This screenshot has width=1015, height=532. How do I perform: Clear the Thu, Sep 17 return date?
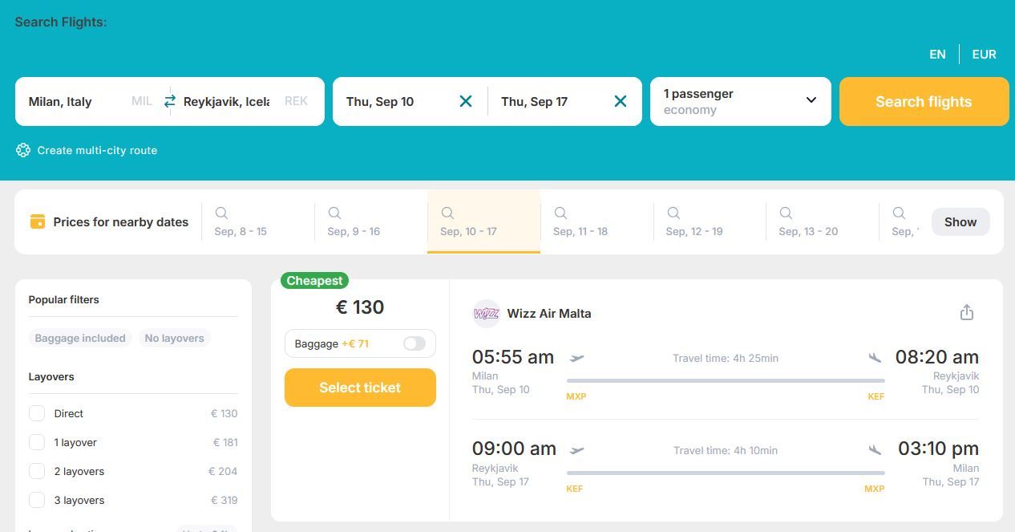621,101
